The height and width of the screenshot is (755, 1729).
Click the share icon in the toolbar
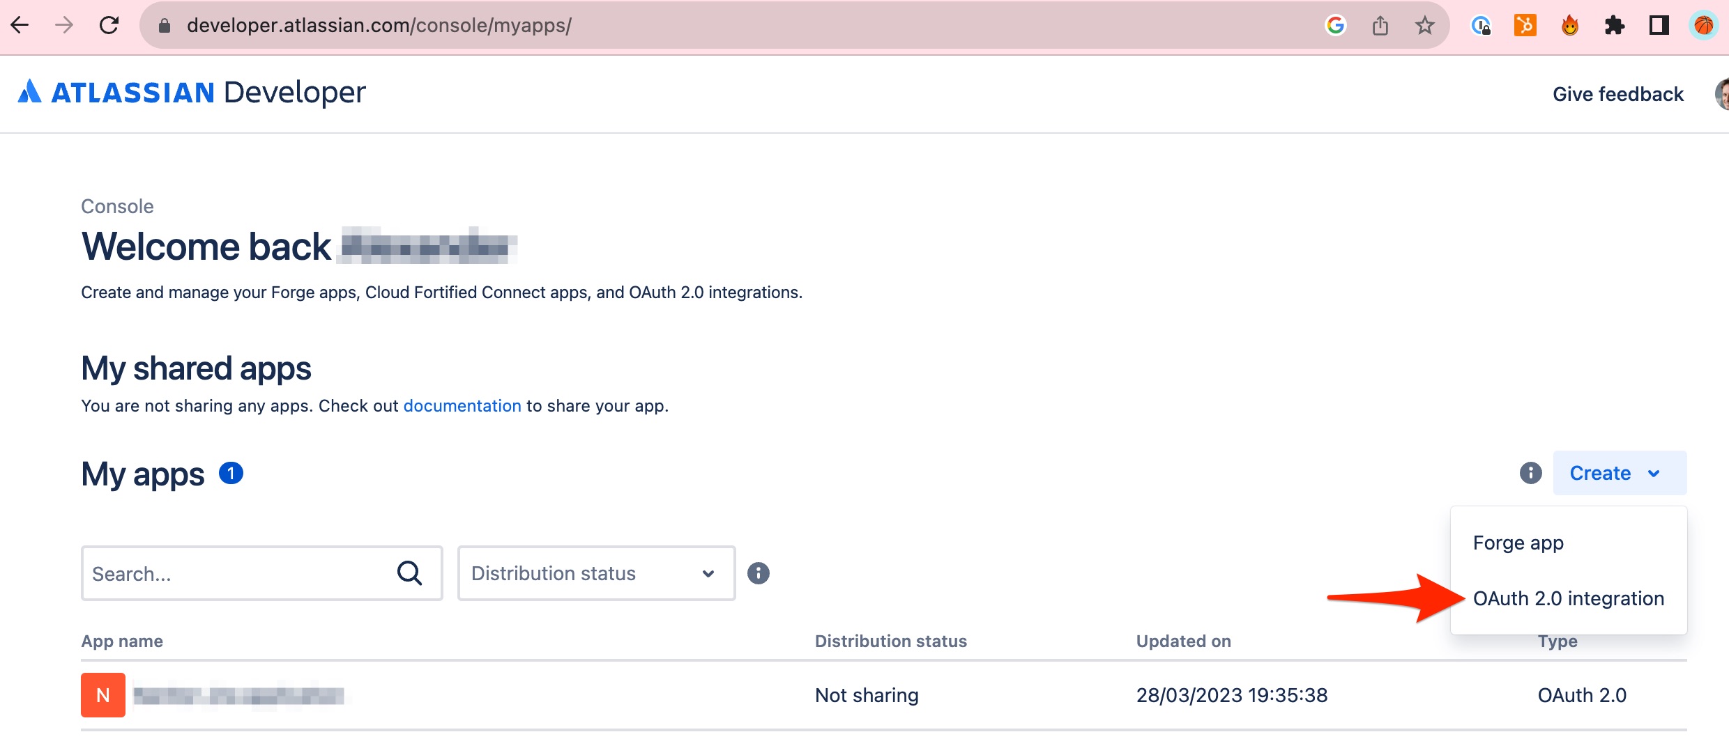(1381, 25)
